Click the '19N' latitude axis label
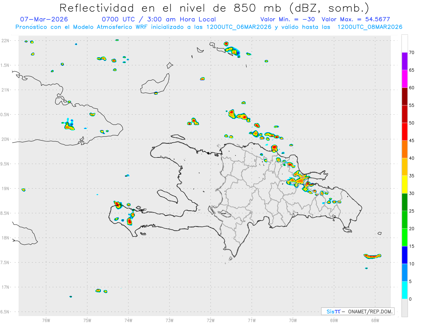Screen dimensions: 421x325 pyautogui.click(x=6, y=189)
